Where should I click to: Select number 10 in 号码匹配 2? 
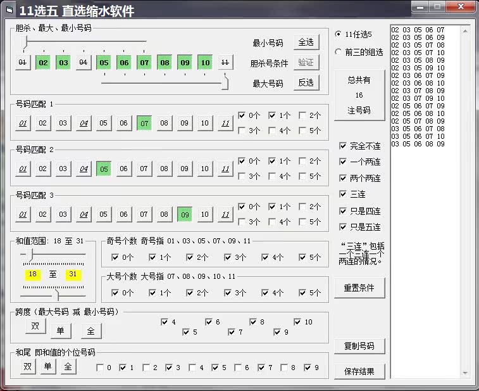(204, 169)
